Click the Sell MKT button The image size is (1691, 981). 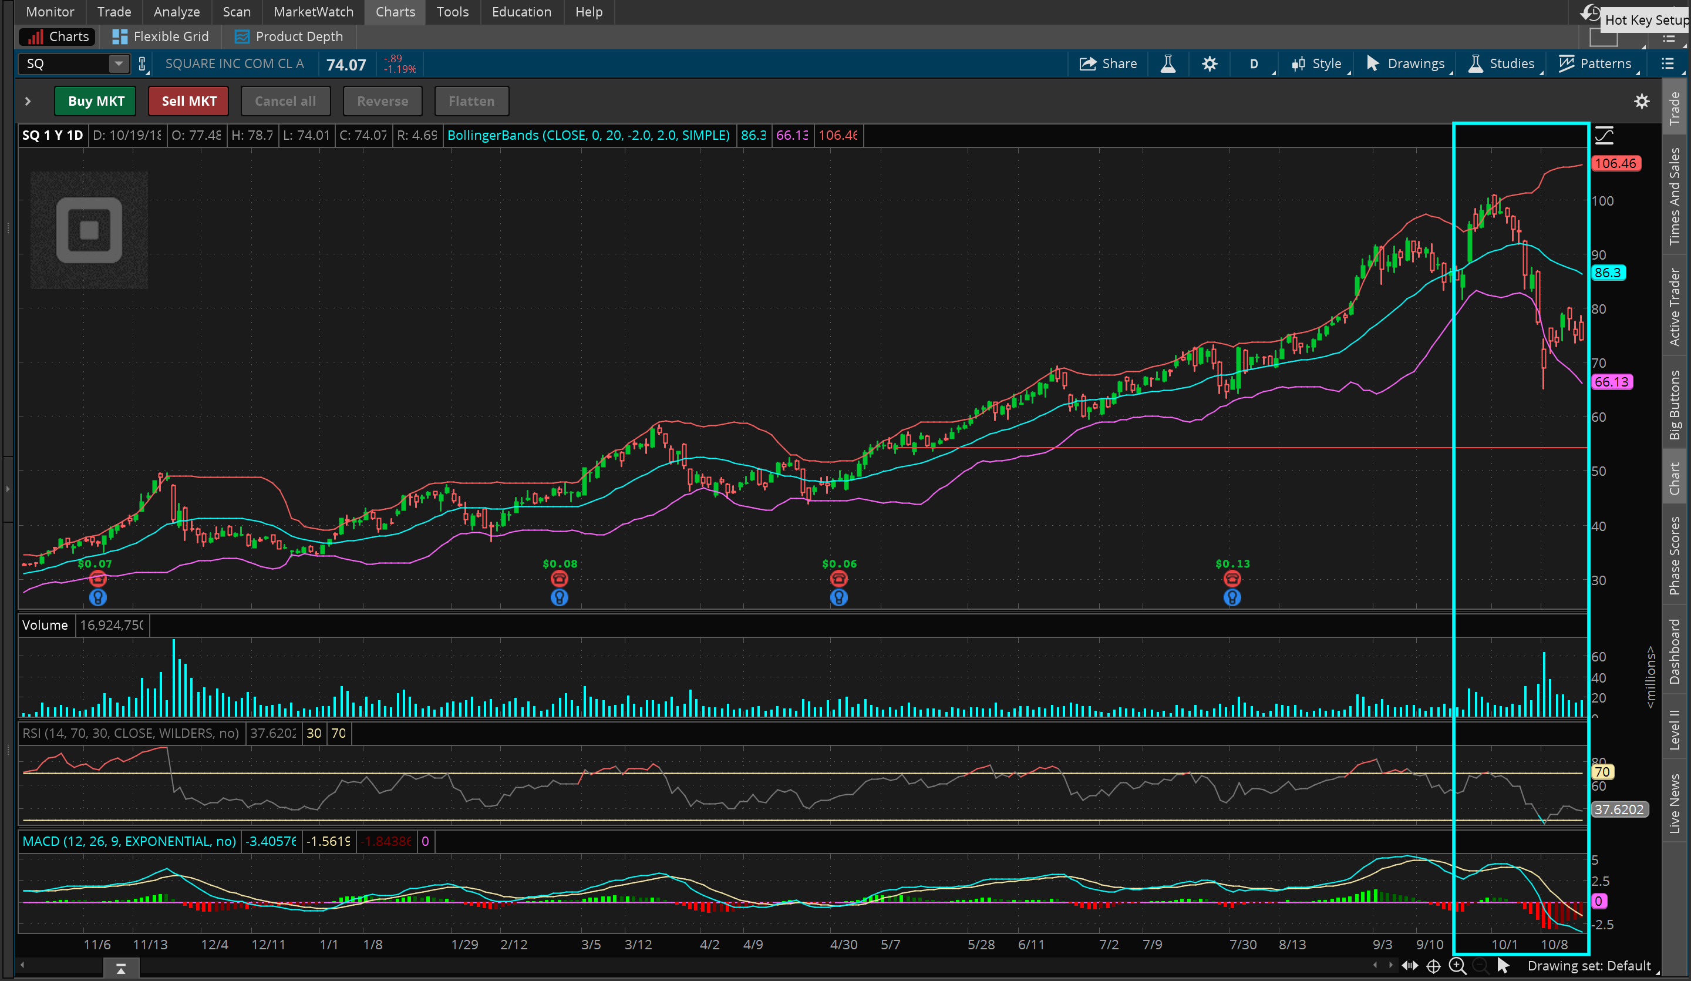point(188,102)
